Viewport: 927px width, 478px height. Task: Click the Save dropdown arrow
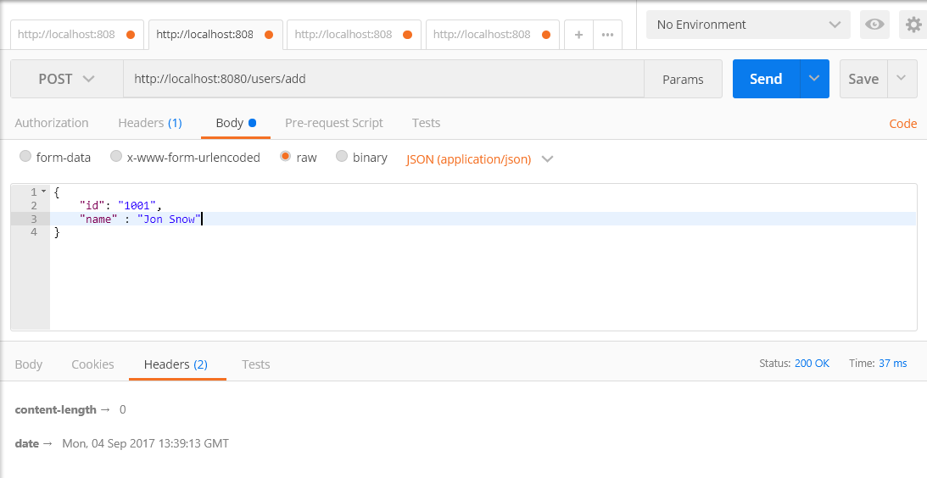coord(902,79)
